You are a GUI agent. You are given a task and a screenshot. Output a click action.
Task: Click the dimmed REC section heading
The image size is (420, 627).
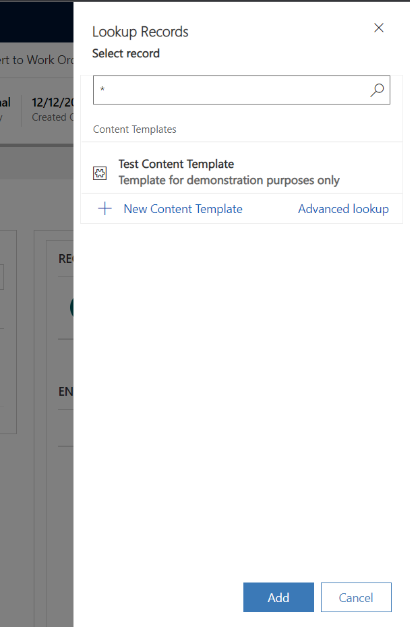(65, 259)
